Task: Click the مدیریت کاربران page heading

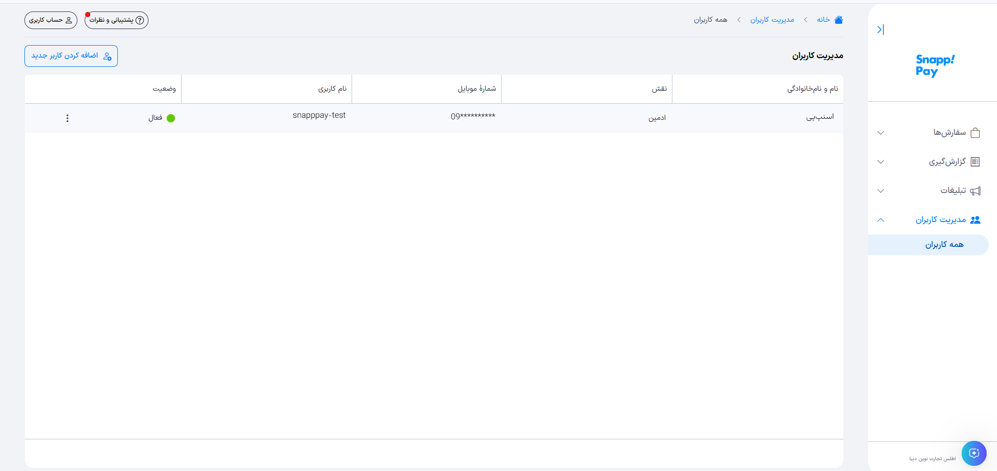Action: coord(817,56)
